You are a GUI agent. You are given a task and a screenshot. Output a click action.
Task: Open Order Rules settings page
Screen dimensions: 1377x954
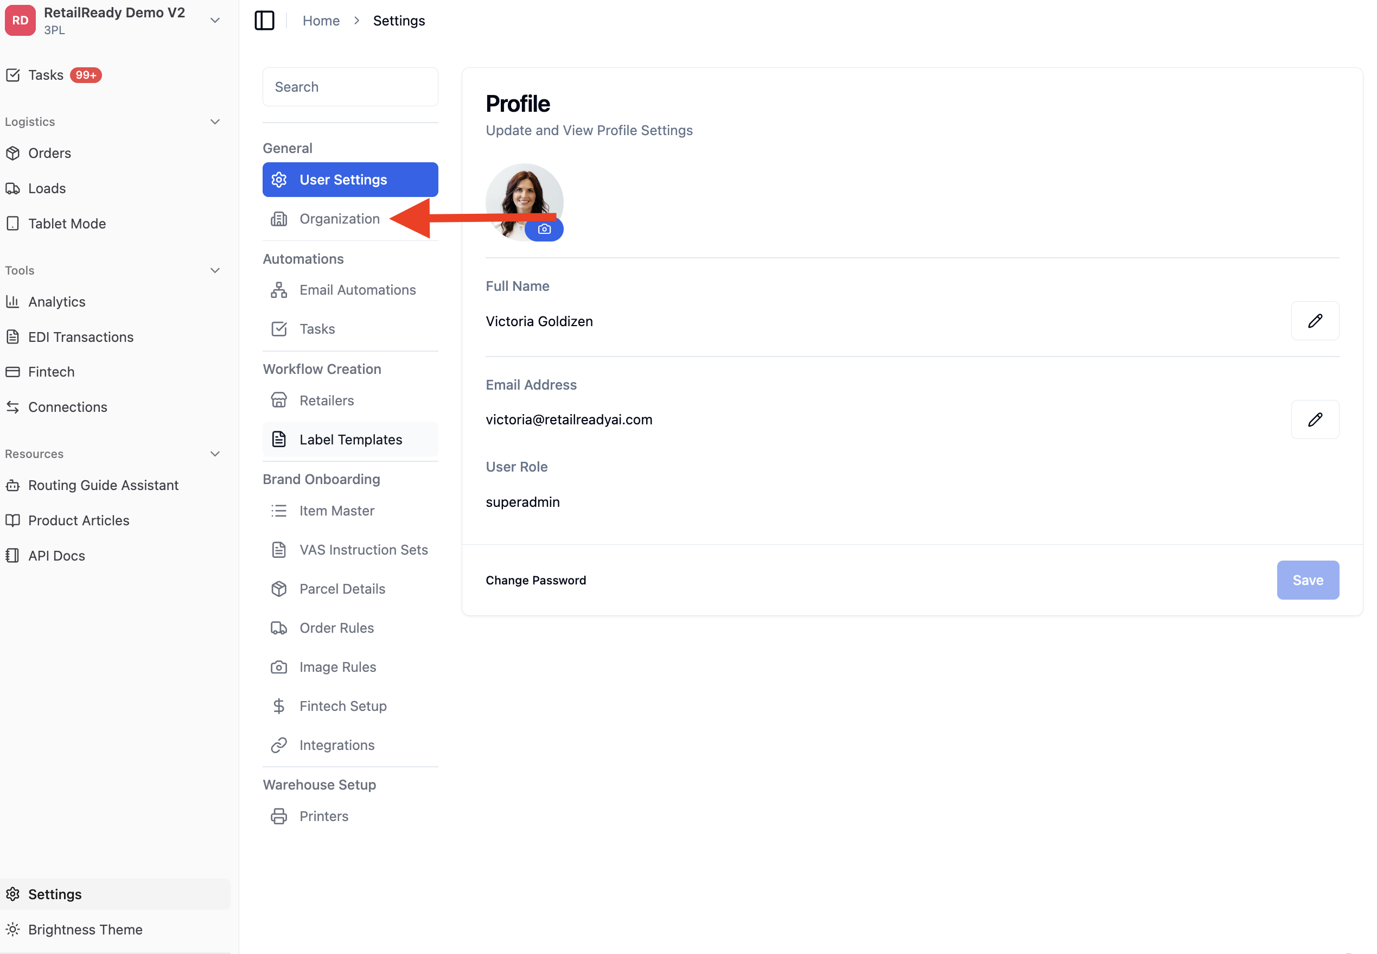[x=350, y=628]
